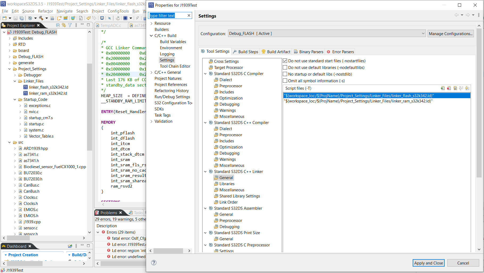Enable Do not use default libraries option
484x273 pixels.
(285, 68)
